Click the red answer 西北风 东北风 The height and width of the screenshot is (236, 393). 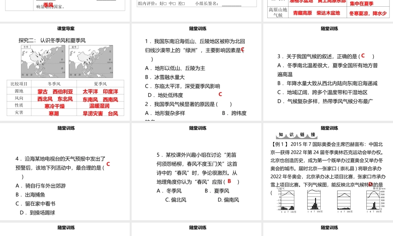[55, 99]
